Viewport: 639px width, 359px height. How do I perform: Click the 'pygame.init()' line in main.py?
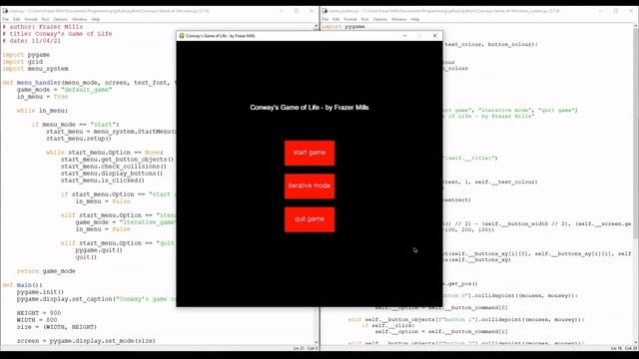[x=40, y=292]
